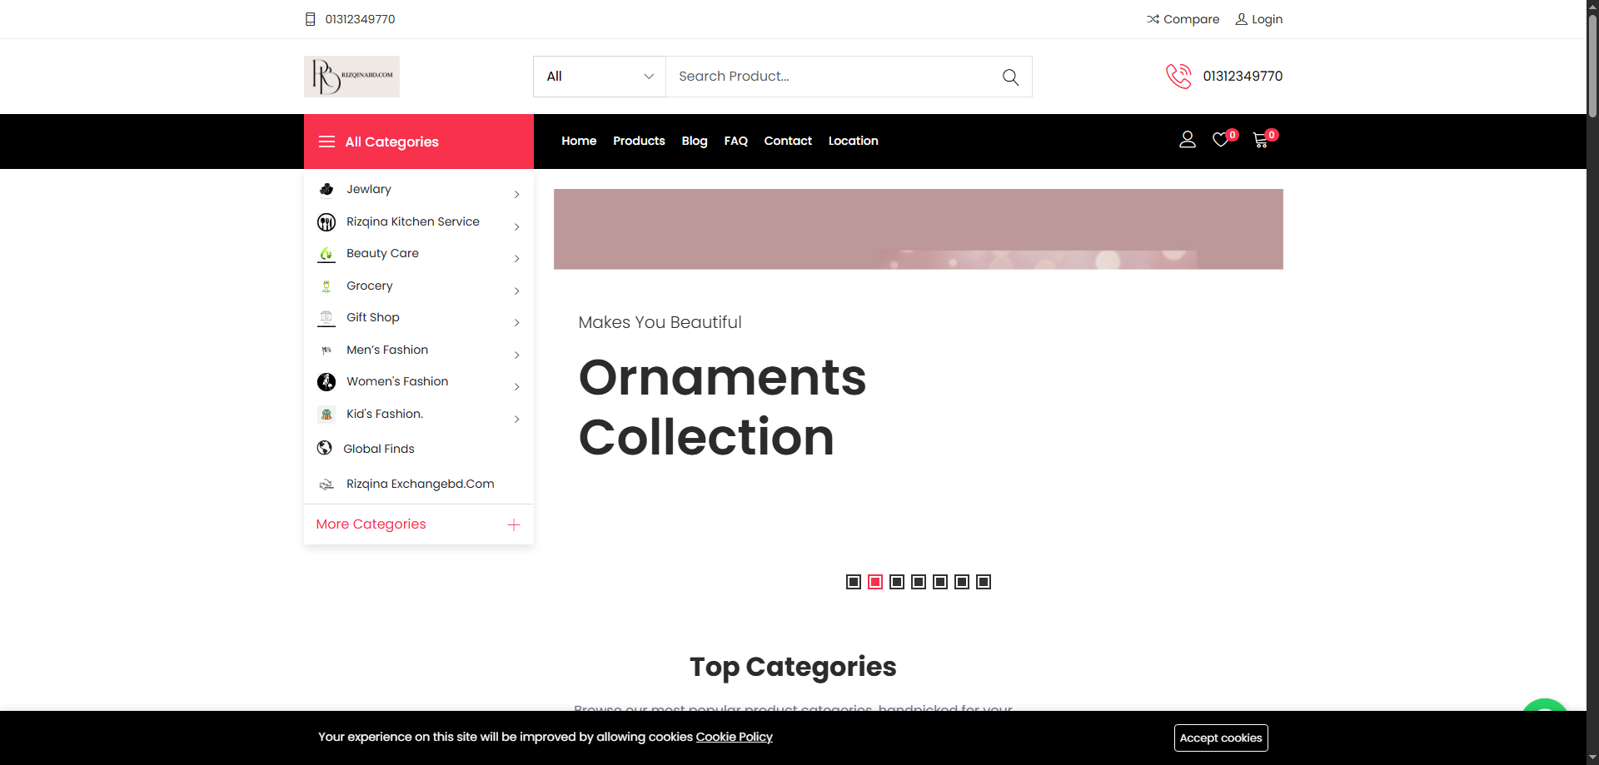Select the third slider indicator dot
The height and width of the screenshot is (765, 1599).
pyautogui.click(x=897, y=582)
